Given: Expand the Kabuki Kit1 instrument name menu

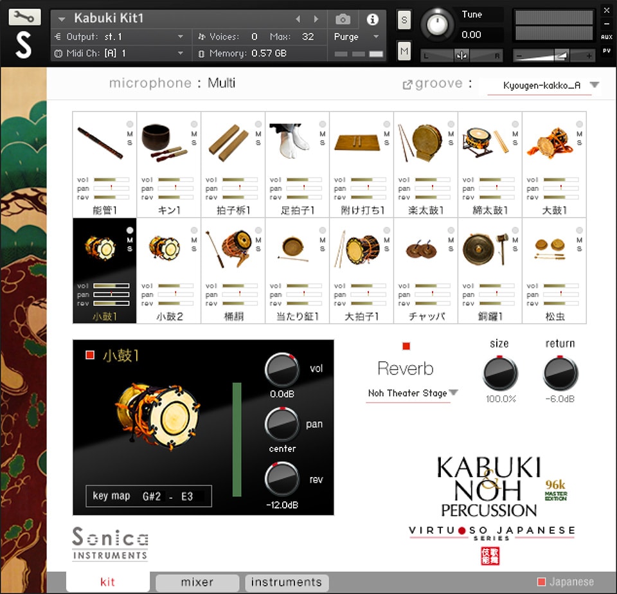Looking at the screenshot, I should [62, 19].
